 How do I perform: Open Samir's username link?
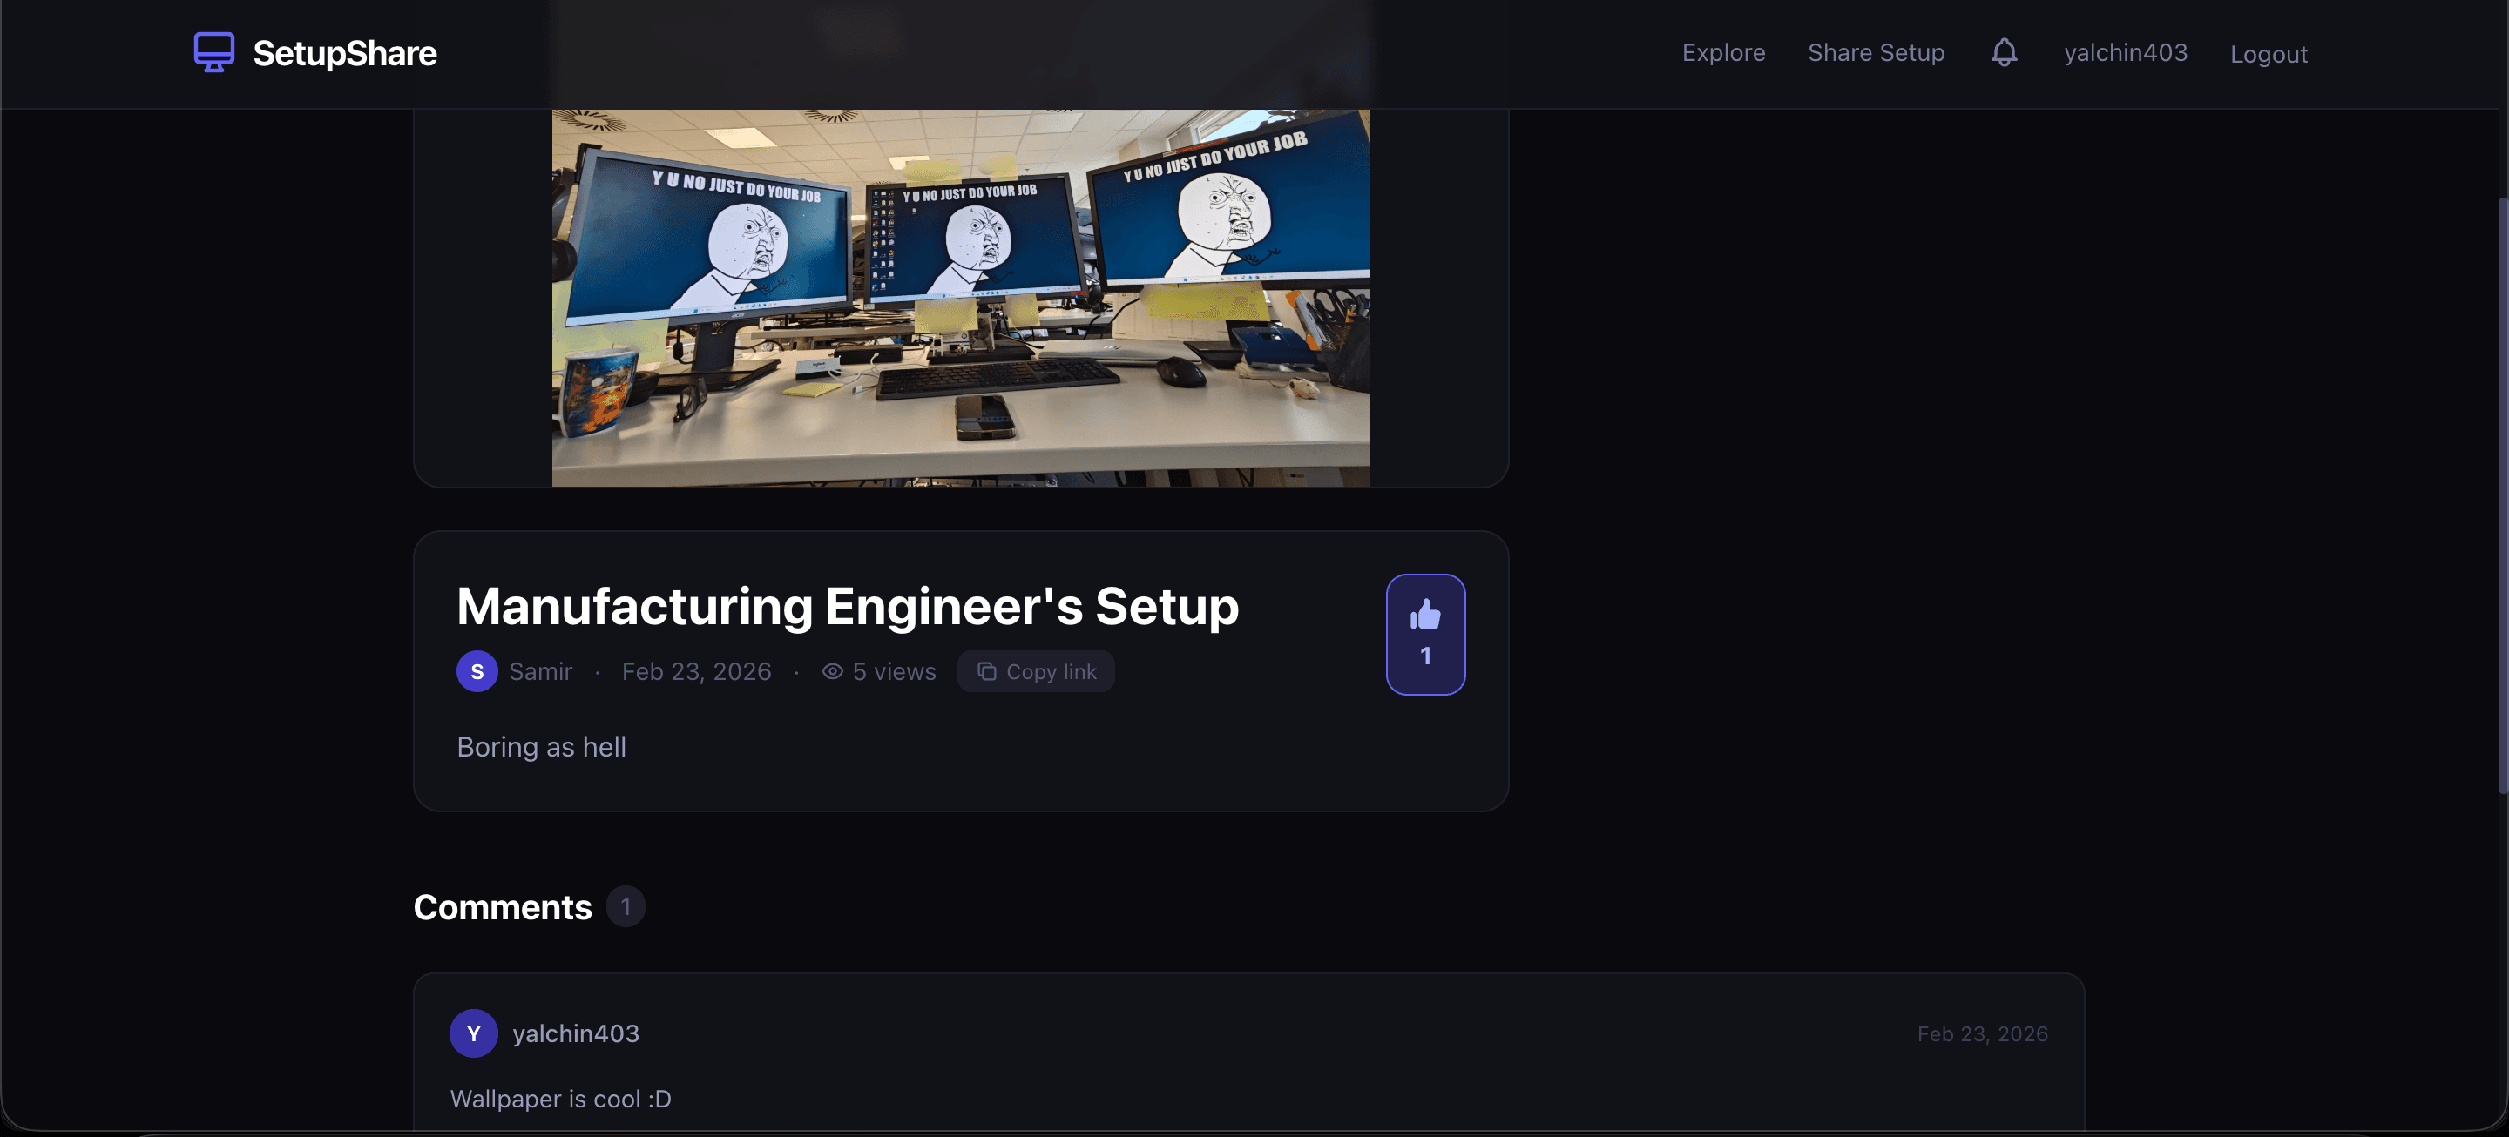coord(542,670)
